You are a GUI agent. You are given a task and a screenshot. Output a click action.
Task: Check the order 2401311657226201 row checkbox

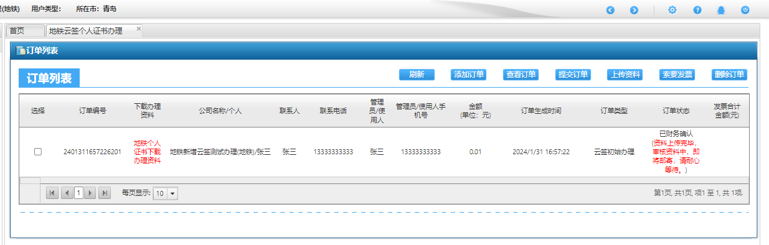pos(38,152)
